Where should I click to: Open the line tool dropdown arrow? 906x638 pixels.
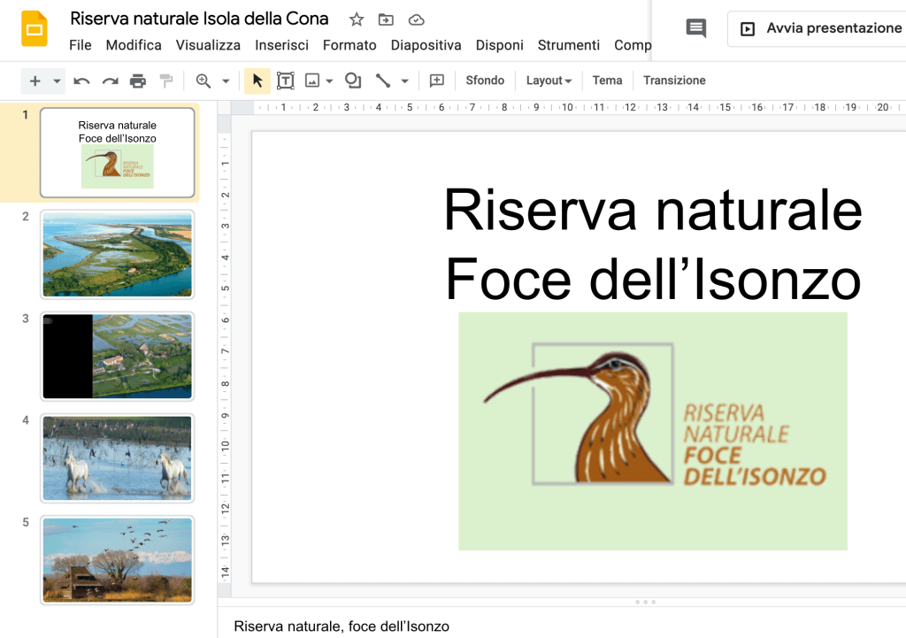[404, 81]
